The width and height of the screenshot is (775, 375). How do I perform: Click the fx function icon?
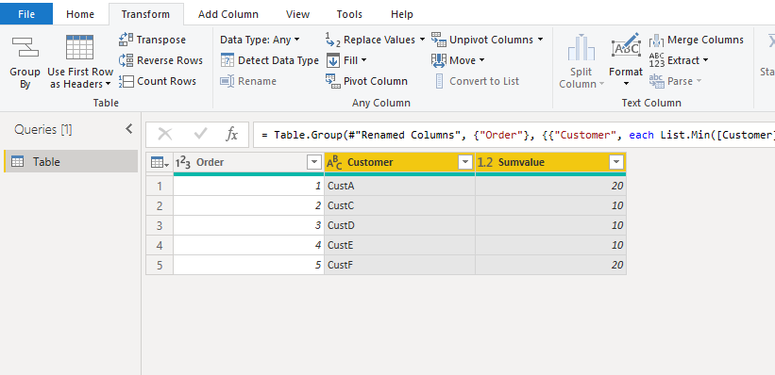point(231,134)
